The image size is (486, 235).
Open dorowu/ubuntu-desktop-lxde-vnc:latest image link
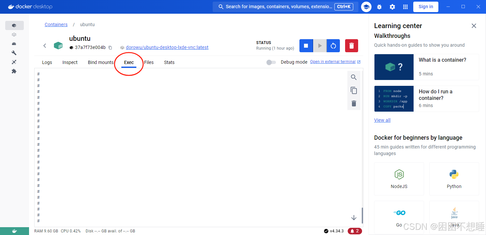point(167,47)
